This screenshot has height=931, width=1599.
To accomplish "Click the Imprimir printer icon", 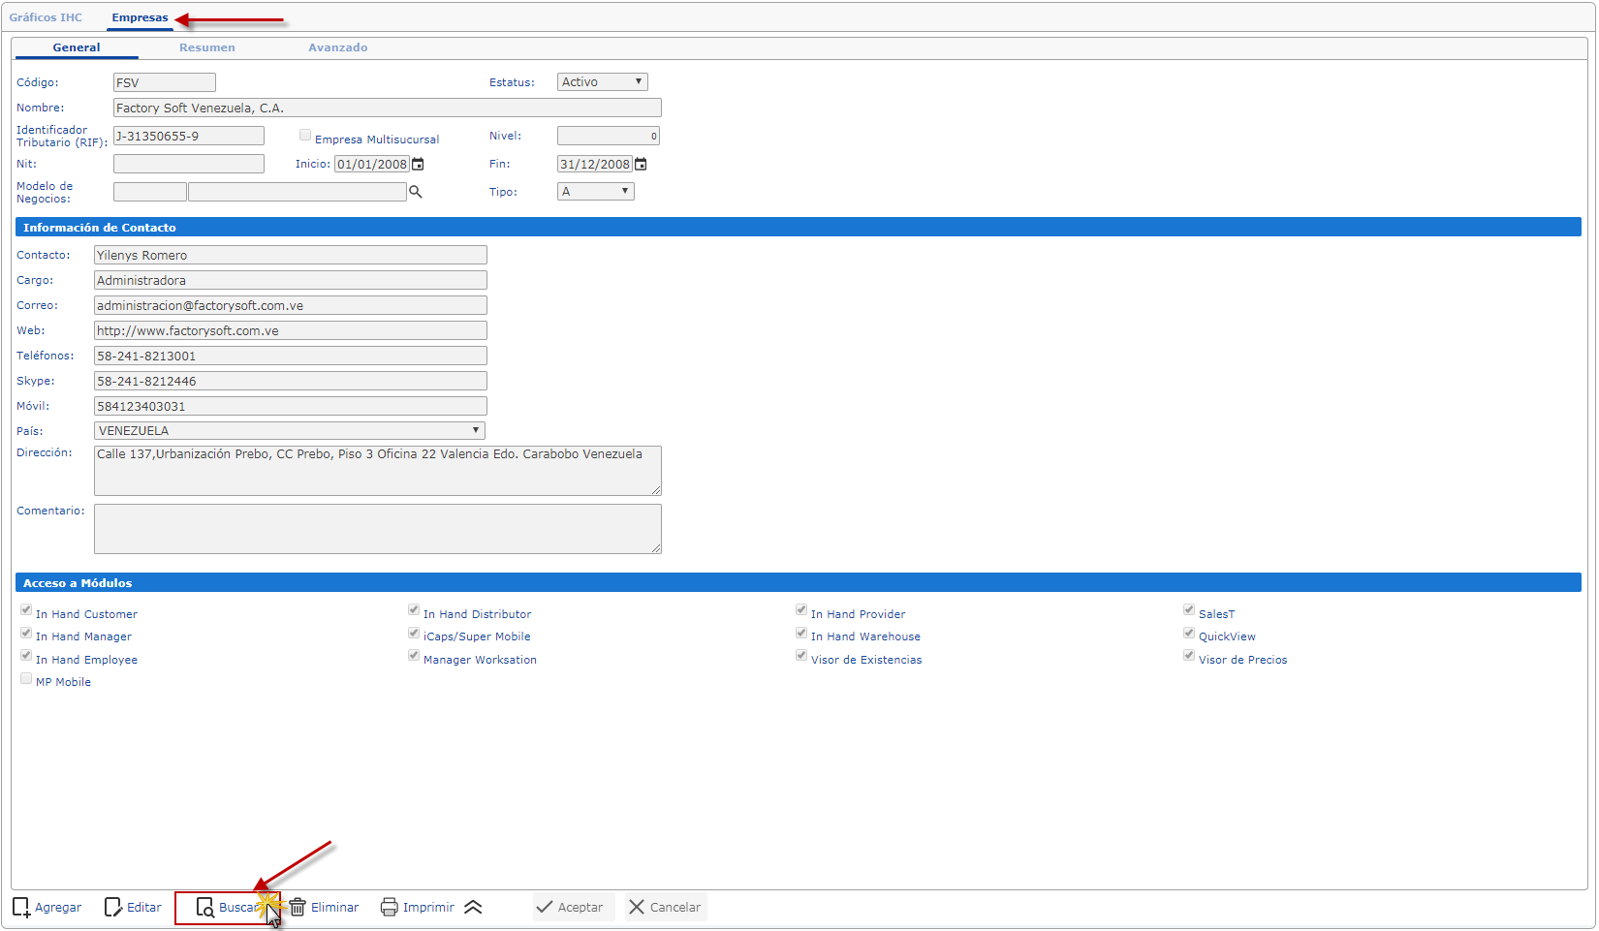I will click(390, 908).
